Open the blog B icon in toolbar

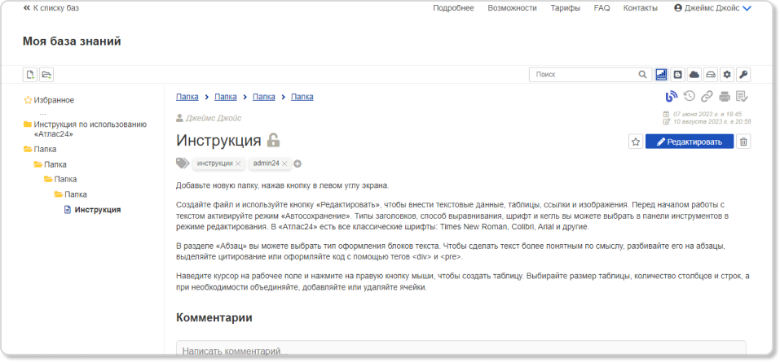pyautogui.click(x=677, y=75)
